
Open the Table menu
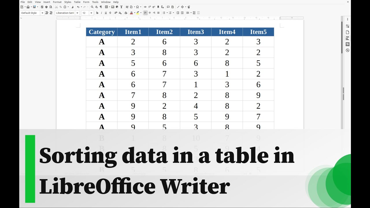(77, 2)
